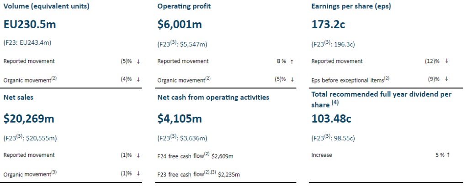Click the up arrow for Operating profit reported movement
468x186 pixels.
tap(292, 61)
